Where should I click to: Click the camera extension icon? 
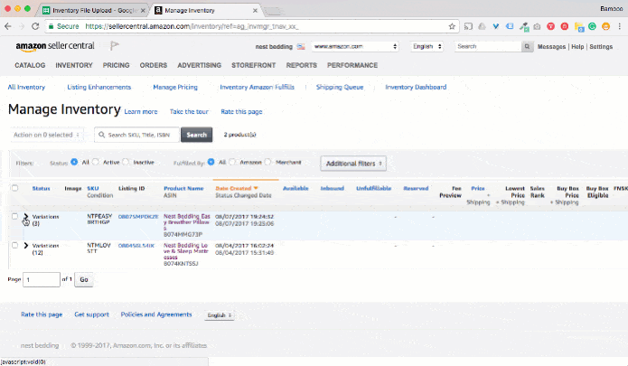537,26
